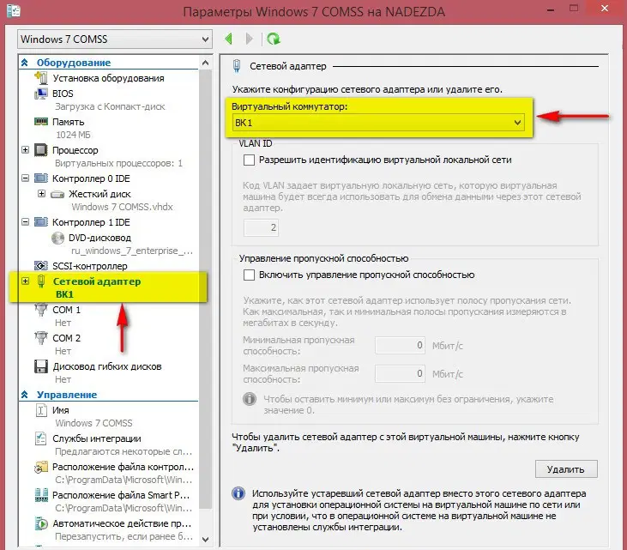Click the forward navigation arrow

tap(249, 39)
